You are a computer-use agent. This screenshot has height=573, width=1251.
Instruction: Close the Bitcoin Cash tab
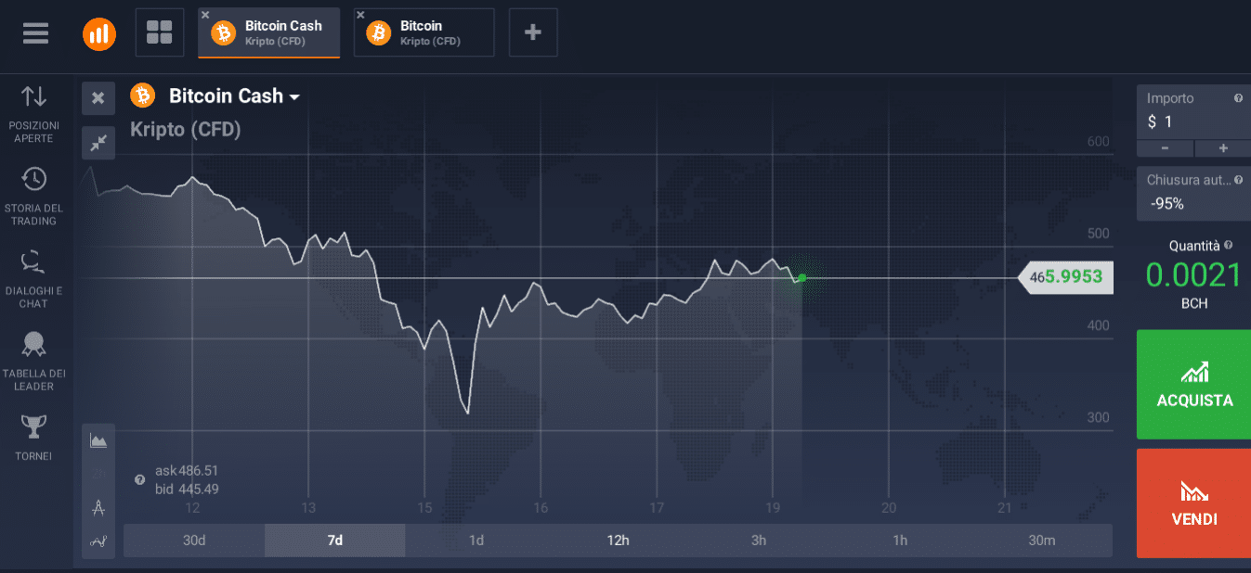click(205, 14)
